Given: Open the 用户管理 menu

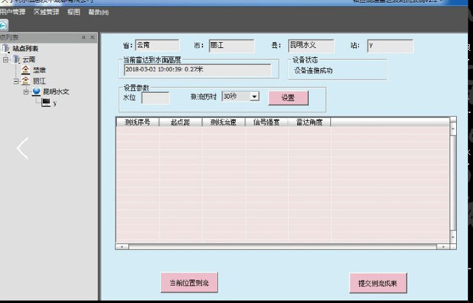Looking at the screenshot, I should point(12,12).
